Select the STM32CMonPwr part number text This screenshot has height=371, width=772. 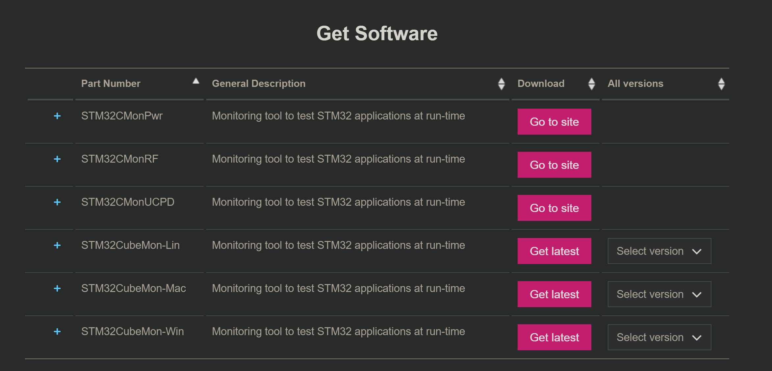click(122, 116)
